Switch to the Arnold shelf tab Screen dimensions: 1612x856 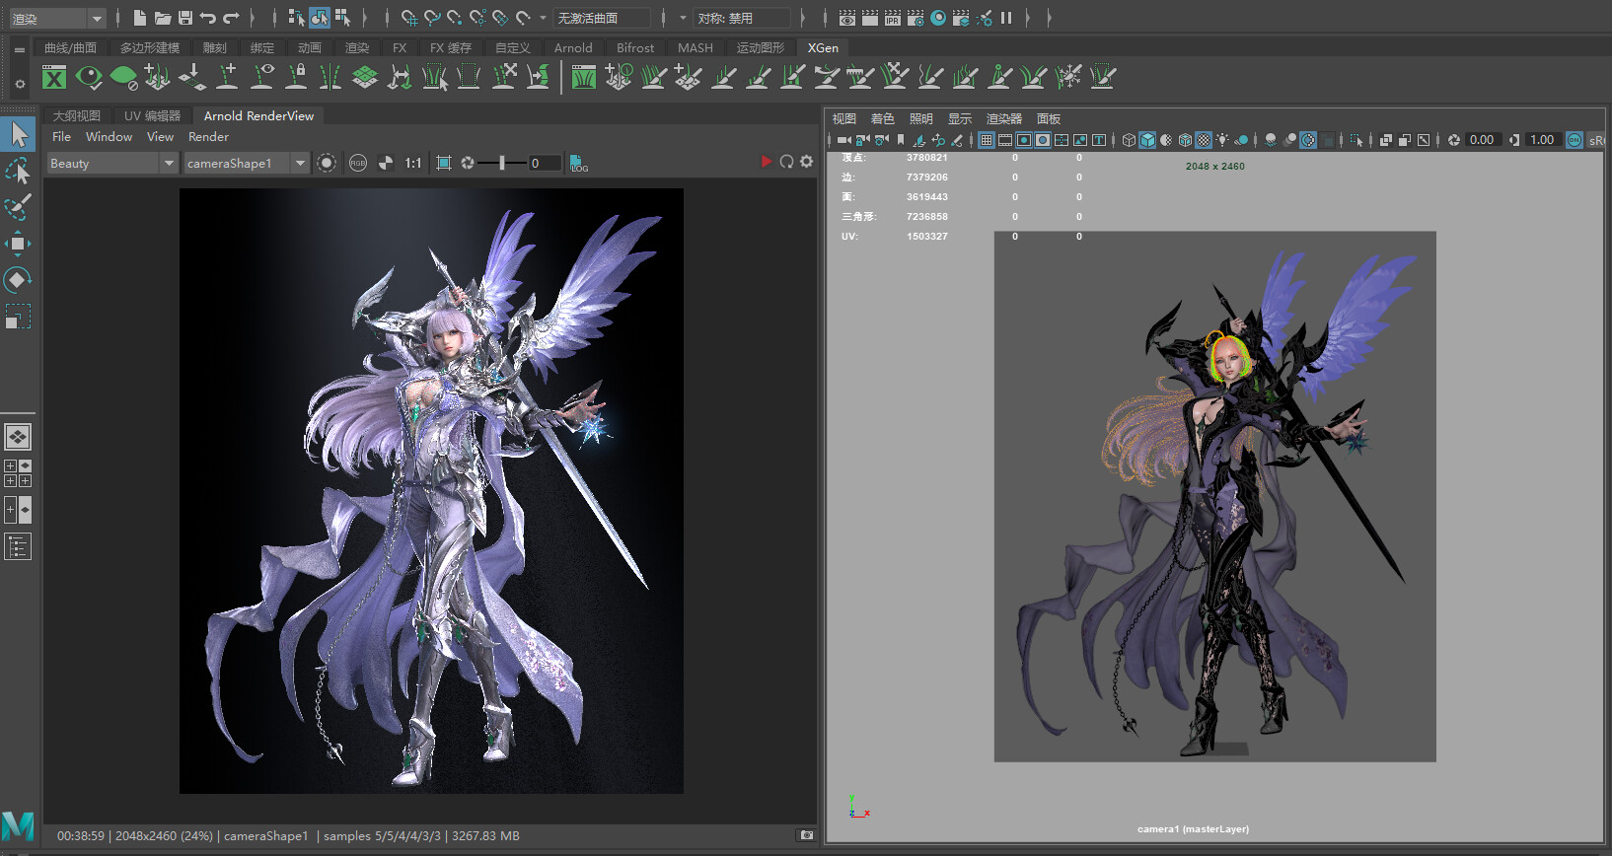[572, 47]
